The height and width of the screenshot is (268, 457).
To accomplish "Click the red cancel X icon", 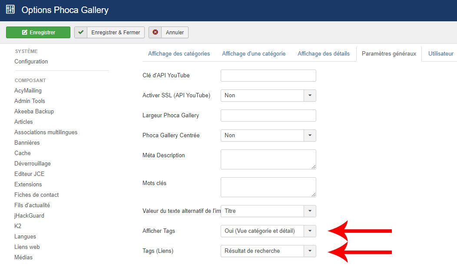I will (x=156, y=32).
